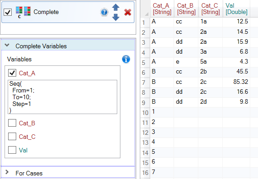Delete the Complete transform with the red X
This screenshot has height=179, width=258.
tap(128, 12)
